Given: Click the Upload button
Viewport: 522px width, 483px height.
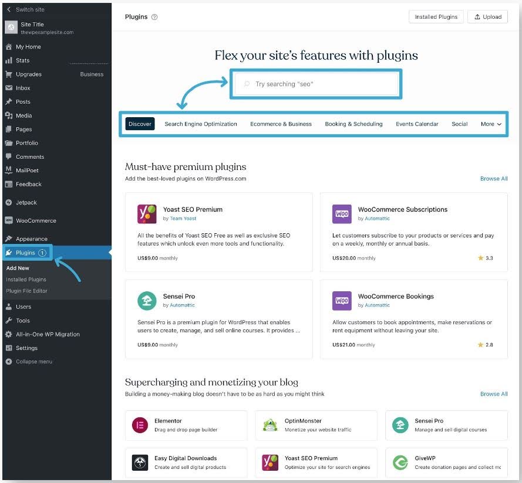Looking at the screenshot, I should pos(487,17).
